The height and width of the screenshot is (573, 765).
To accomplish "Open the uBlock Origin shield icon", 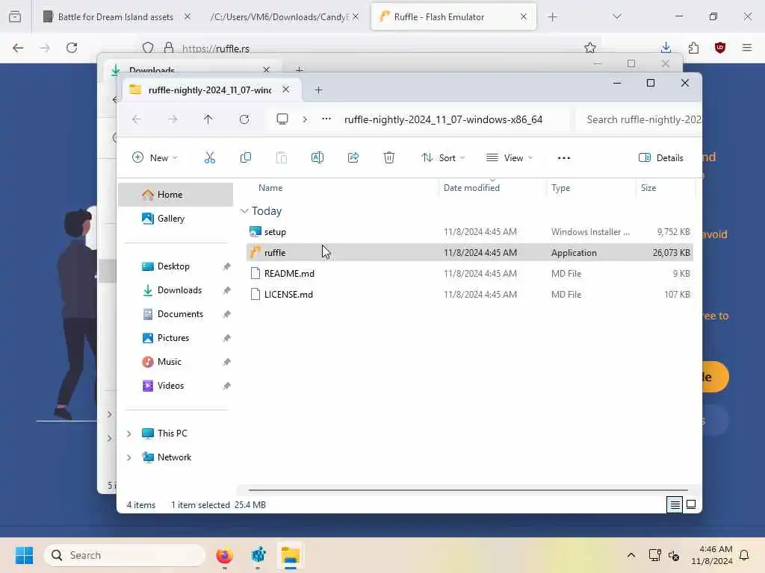I will tap(720, 48).
